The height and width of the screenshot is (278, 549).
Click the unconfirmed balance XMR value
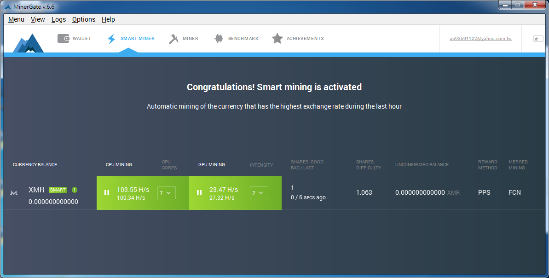pyautogui.click(x=427, y=192)
